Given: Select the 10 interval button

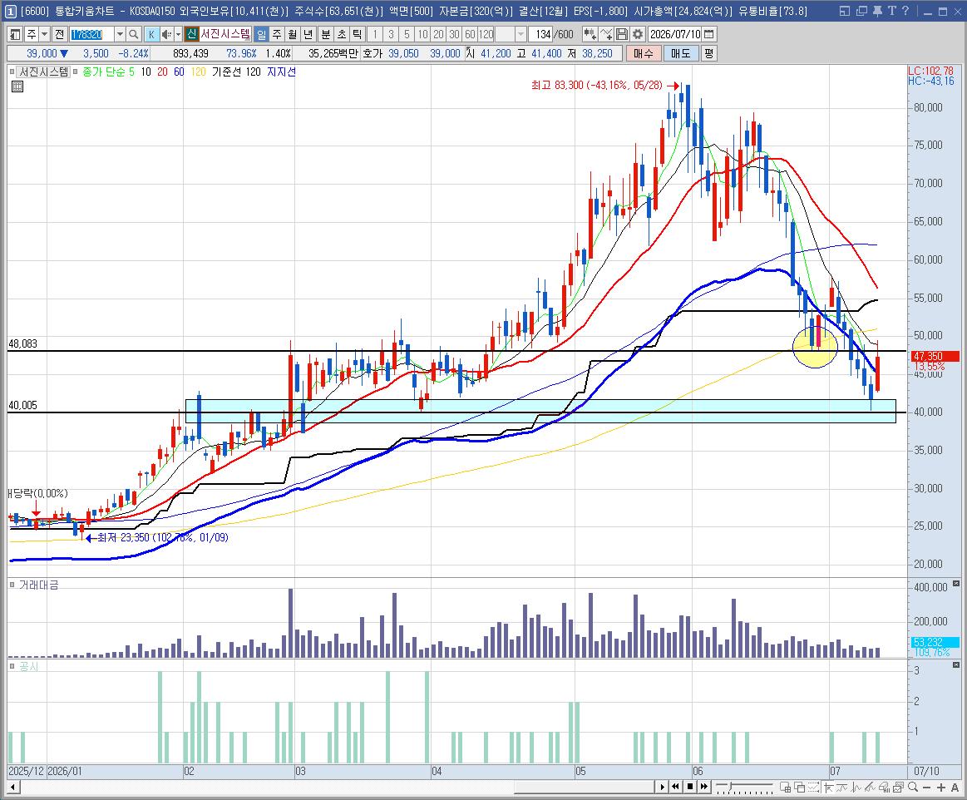Looking at the screenshot, I should coord(422,35).
